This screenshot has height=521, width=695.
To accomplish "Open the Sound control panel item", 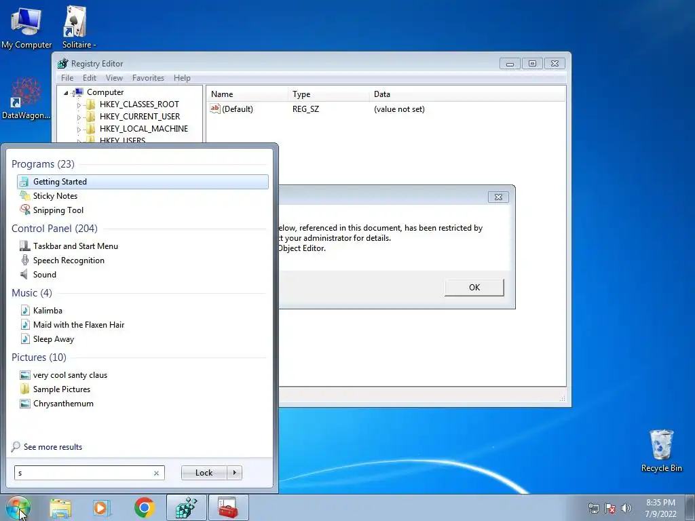I will 143,274.
